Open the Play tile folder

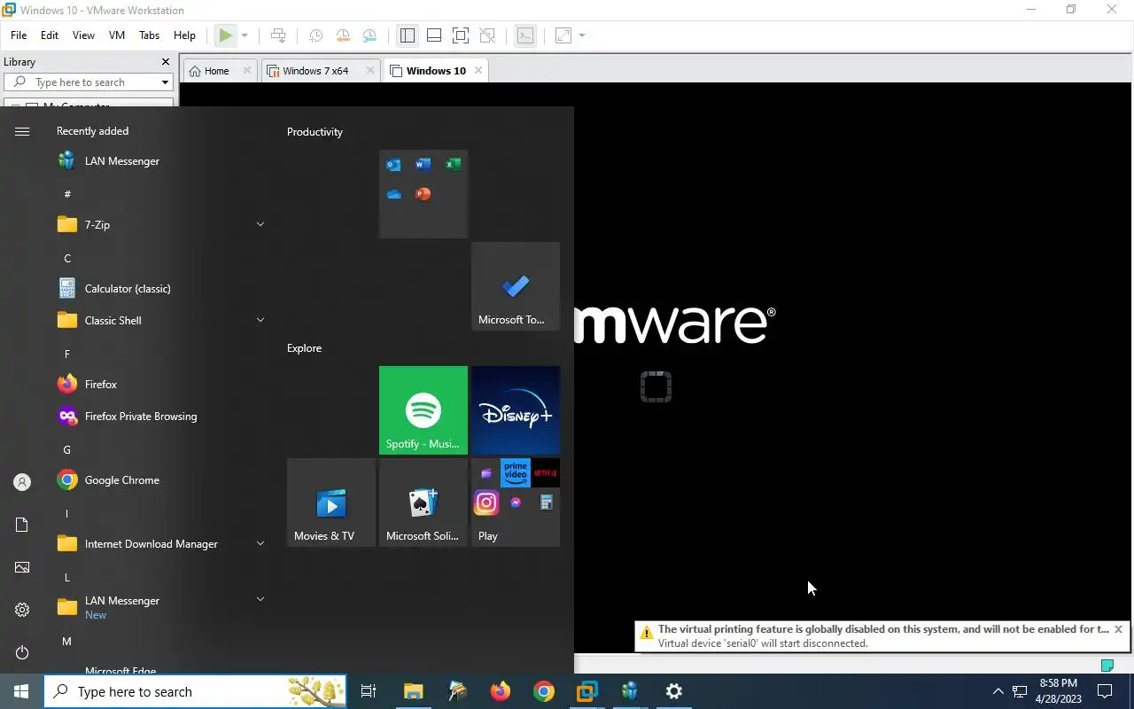(516, 503)
